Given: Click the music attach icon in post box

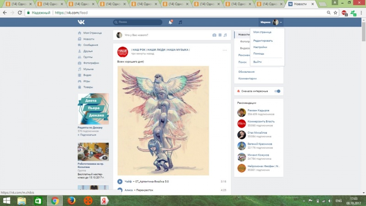Looking at the screenshot, I should point(225,35).
